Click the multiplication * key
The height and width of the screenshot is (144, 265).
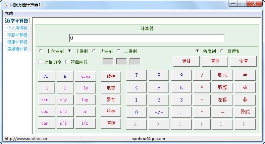pyautogui.click(x=202, y=88)
